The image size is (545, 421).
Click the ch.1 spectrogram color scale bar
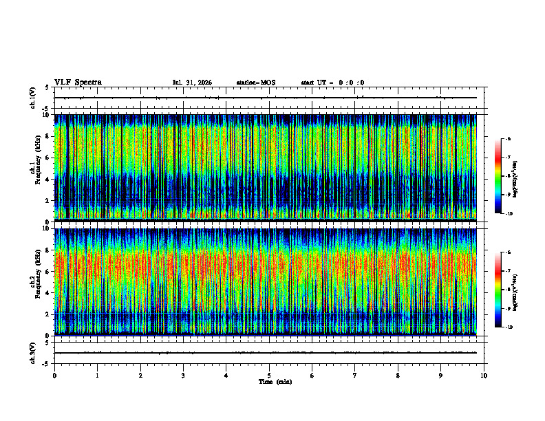coord(498,176)
